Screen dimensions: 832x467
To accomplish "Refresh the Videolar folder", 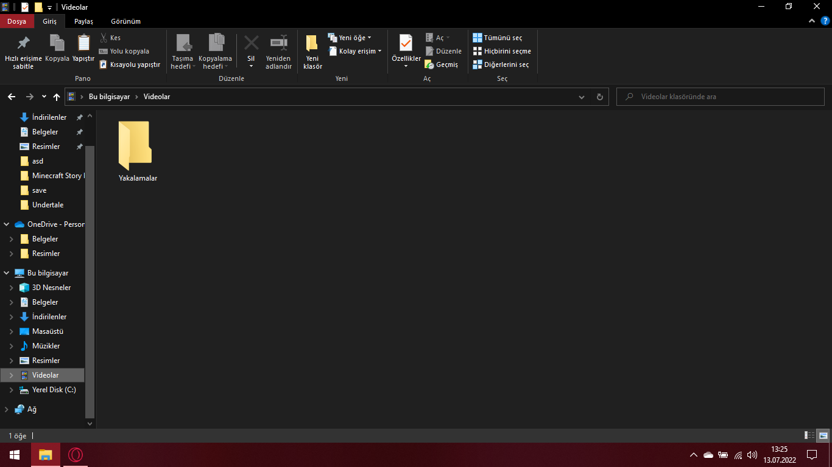I will pyautogui.click(x=600, y=97).
